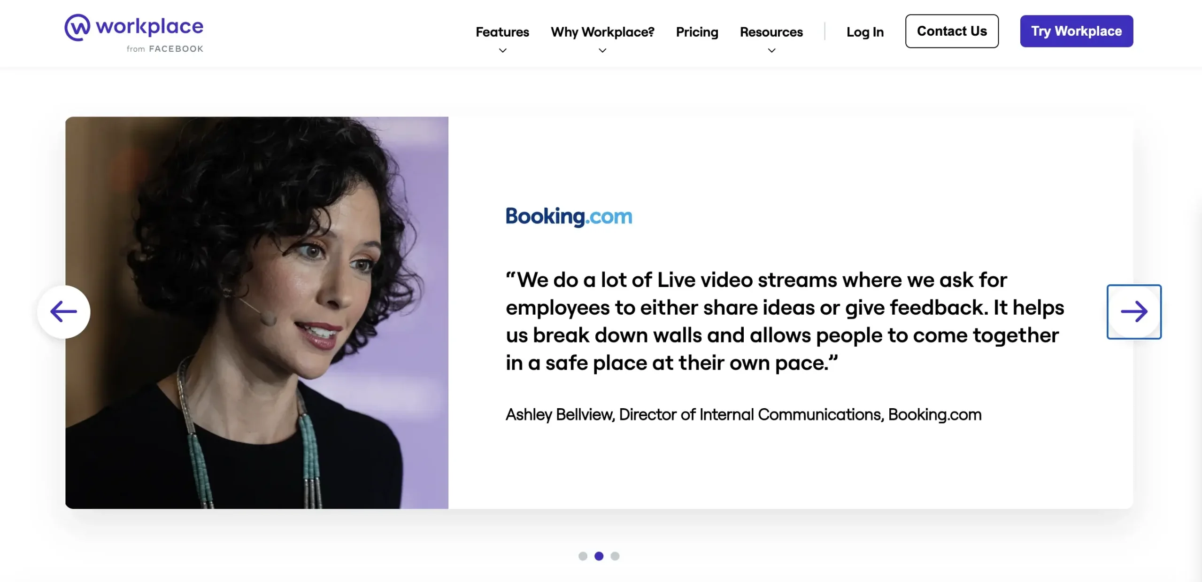Select the second carousel dot
This screenshot has width=1202, height=582.
coord(599,556)
